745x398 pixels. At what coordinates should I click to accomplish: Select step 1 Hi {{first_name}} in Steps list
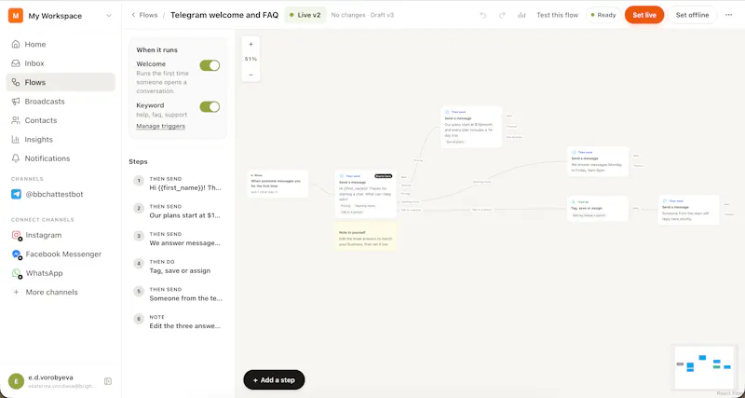point(178,183)
